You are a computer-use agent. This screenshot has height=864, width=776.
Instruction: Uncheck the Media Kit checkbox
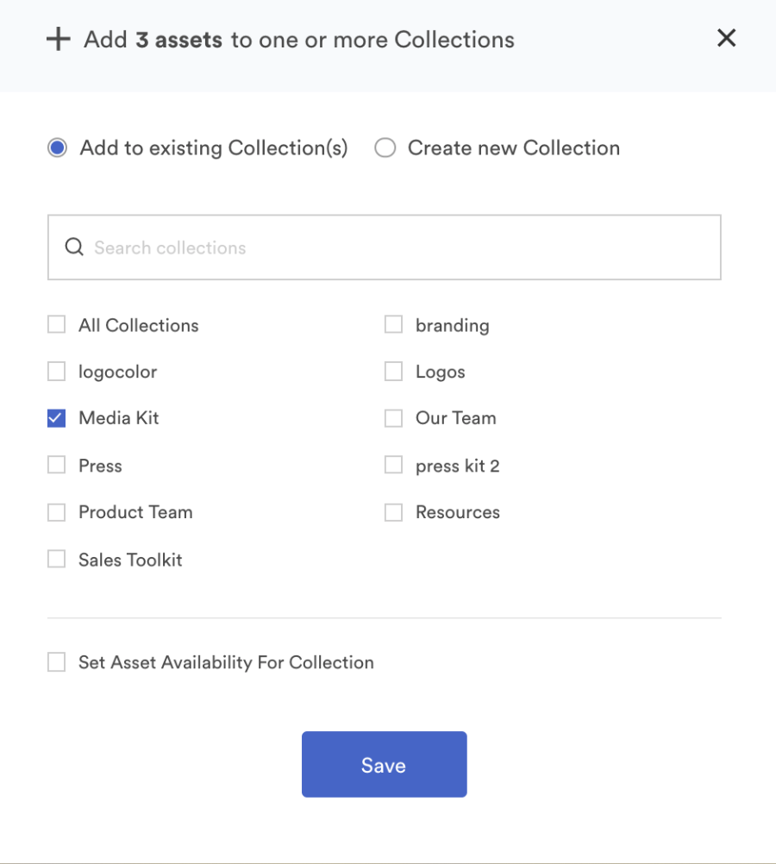click(56, 418)
